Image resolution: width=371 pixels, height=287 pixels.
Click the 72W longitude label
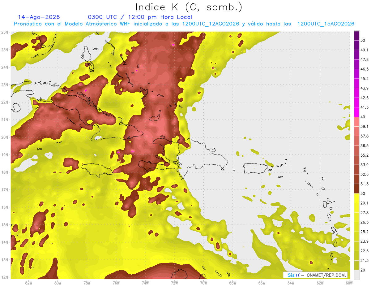[x=174, y=283]
